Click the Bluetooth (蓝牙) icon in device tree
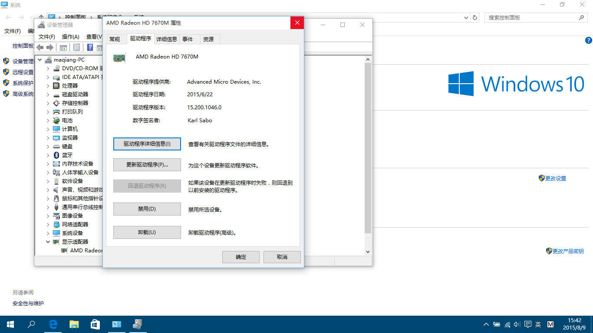Screen dimensions: 593x333 56,155
